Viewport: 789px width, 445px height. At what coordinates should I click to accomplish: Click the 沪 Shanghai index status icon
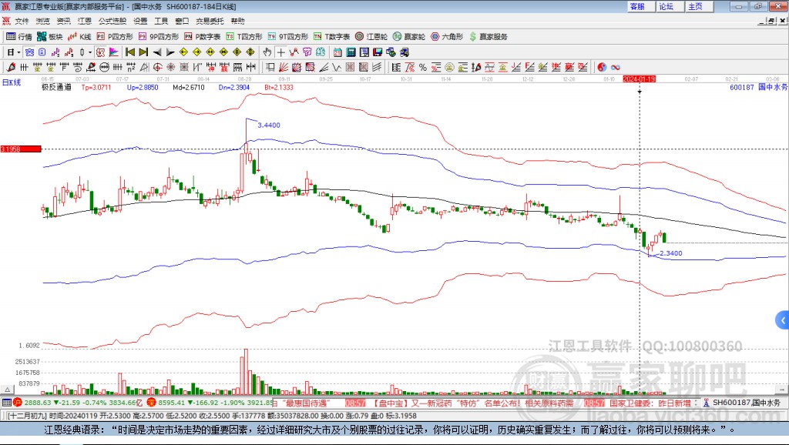18,402
